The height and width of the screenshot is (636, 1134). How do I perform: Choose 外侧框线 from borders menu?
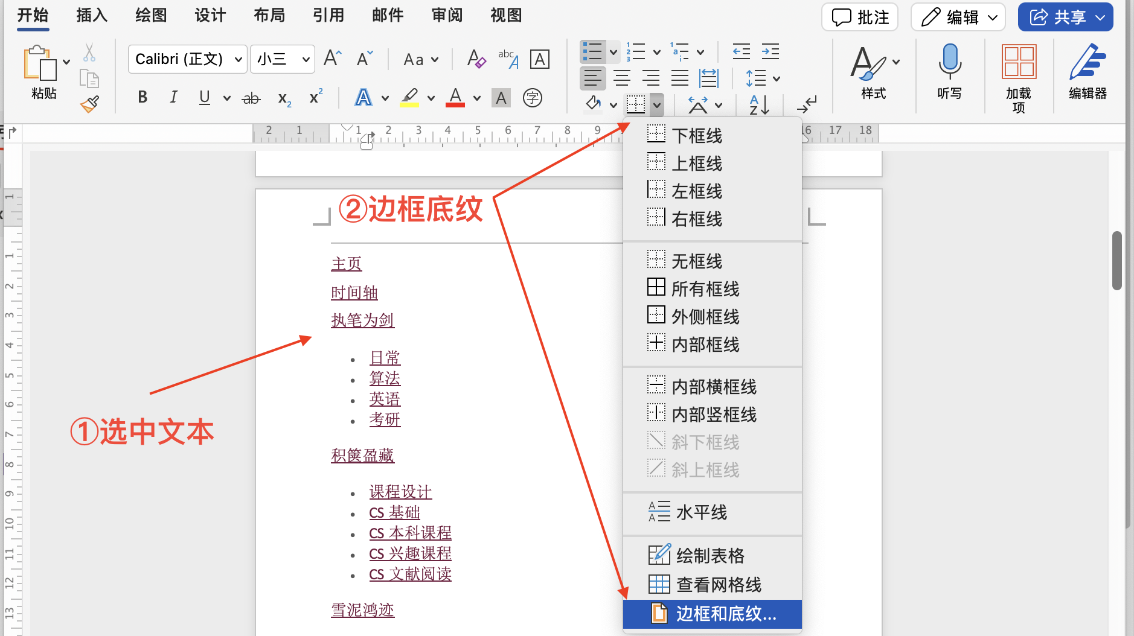(x=713, y=316)
